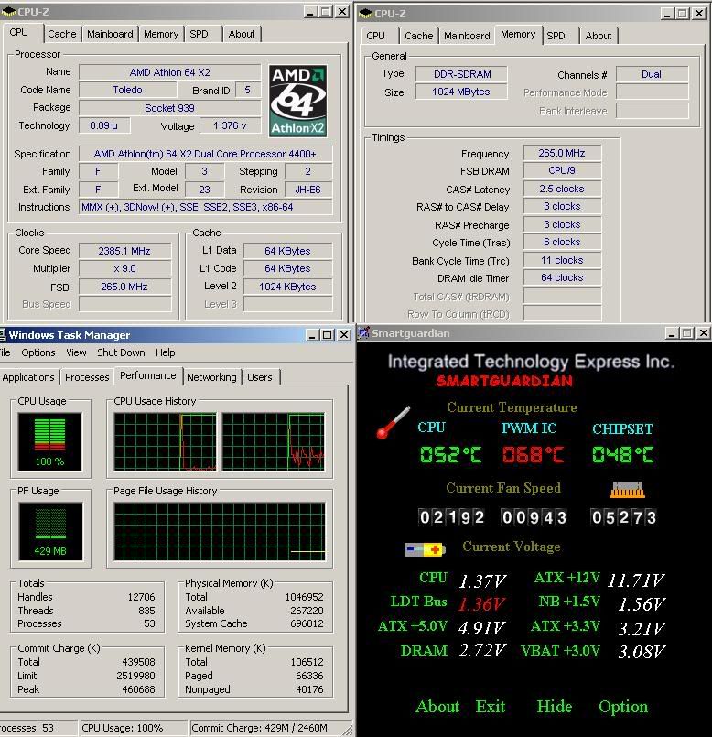Screen dimensions: 712x737
Task: Open Users tab in Task Manager
Action: pos(260,377)
